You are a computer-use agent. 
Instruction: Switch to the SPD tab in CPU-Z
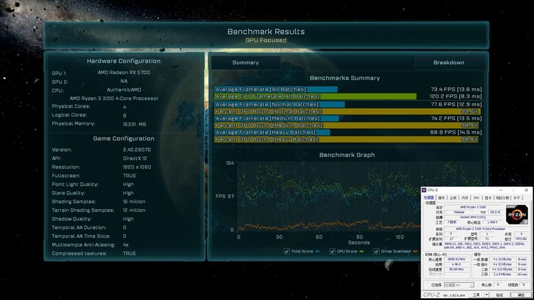click(x=476, y=198)
